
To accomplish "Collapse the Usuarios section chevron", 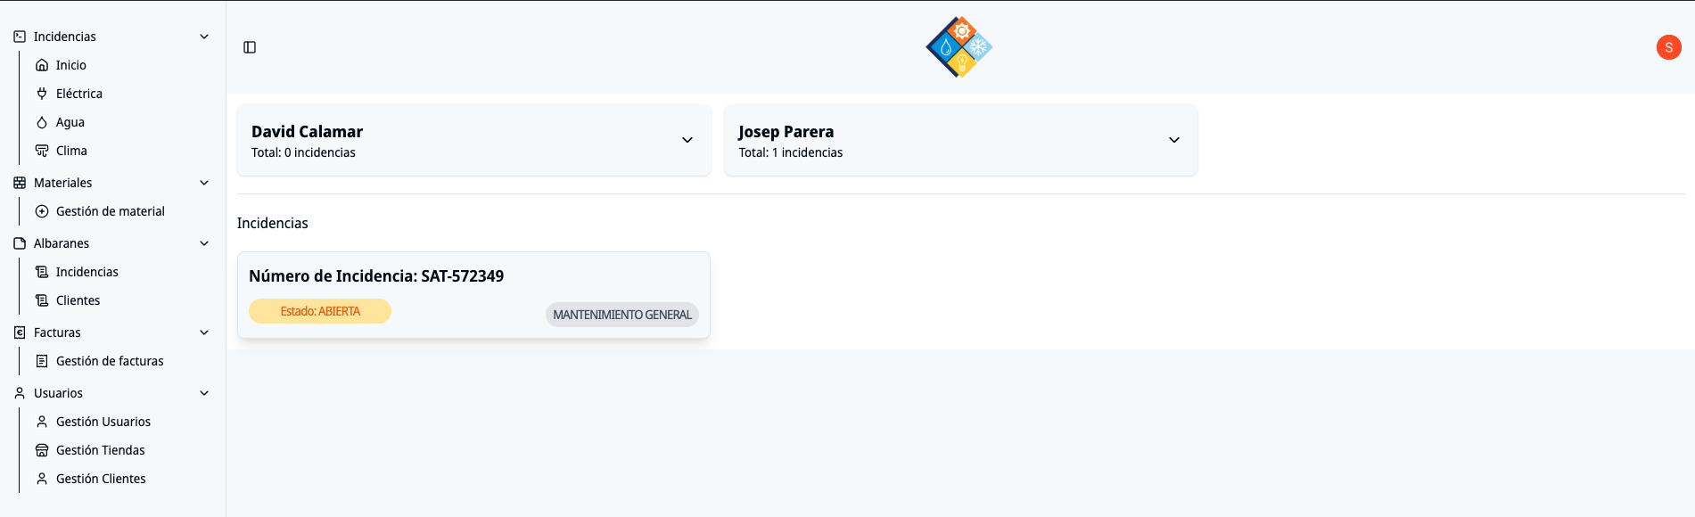I will coord(204,393).
